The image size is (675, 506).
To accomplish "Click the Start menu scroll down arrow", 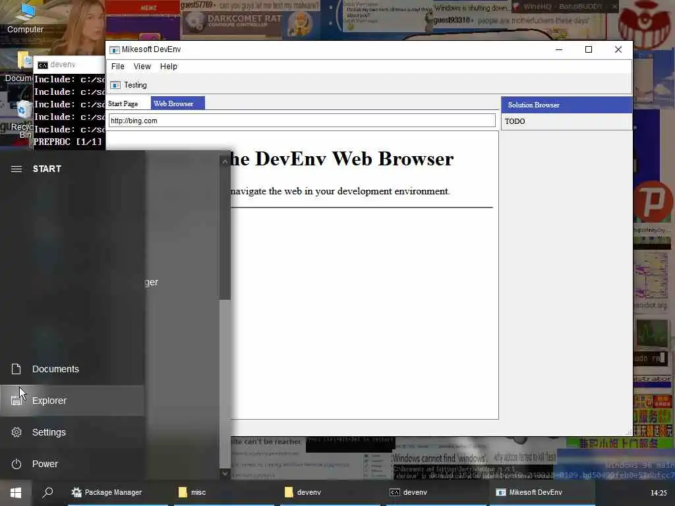I will pos(225,473).
